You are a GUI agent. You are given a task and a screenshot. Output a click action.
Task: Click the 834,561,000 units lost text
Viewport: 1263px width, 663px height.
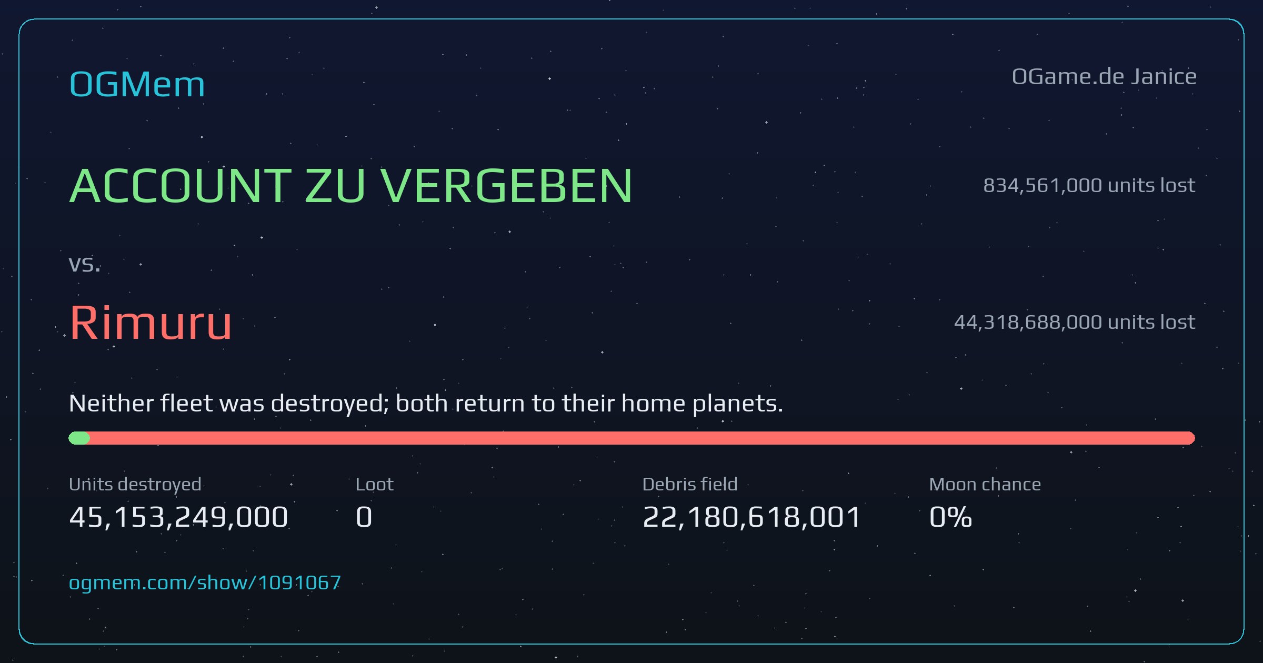(x=1089, y=185)
